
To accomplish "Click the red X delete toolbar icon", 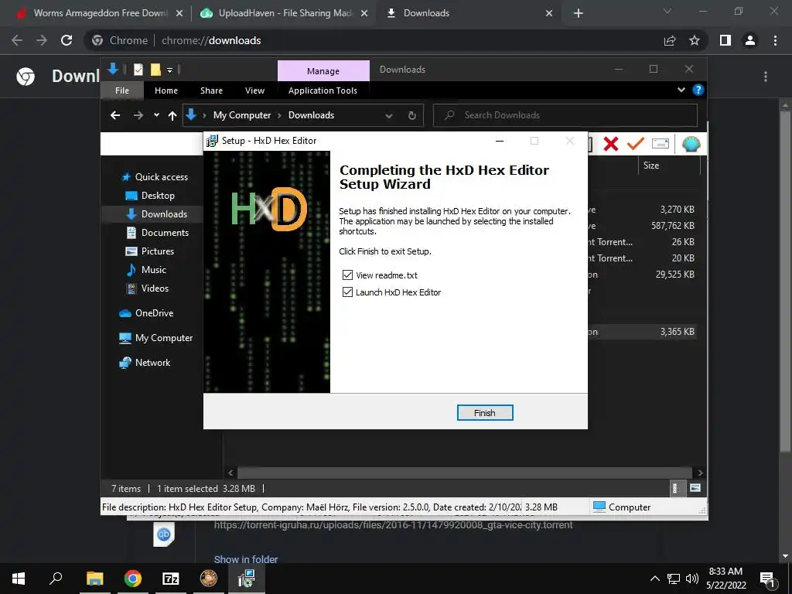I will point(611,145).
